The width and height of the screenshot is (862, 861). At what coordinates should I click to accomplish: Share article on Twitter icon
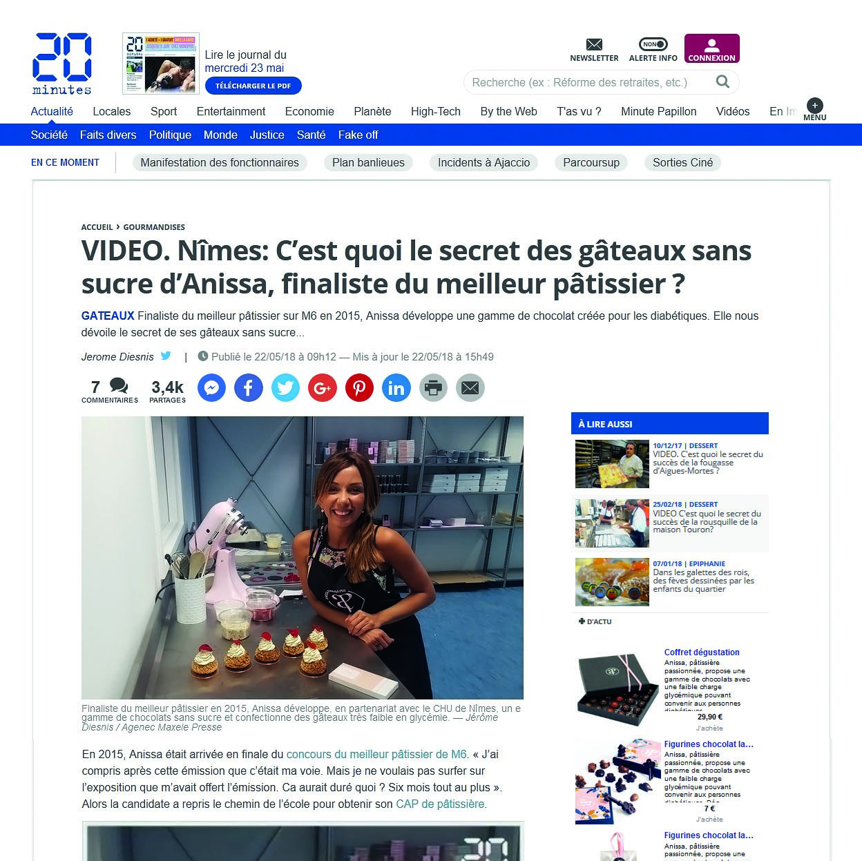pos(285,388)
